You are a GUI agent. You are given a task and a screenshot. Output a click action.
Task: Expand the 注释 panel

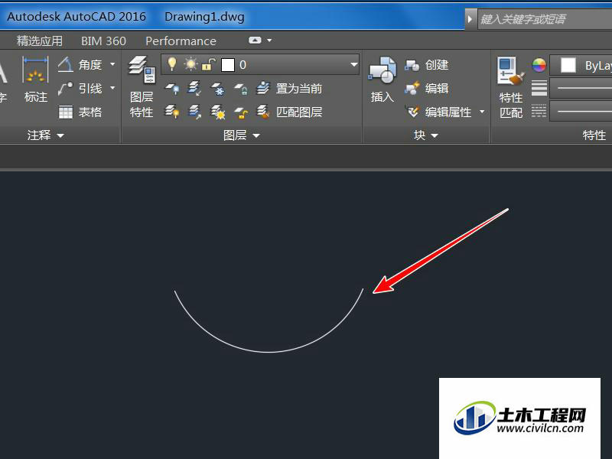pyautogui.click(x=45, y=135)
